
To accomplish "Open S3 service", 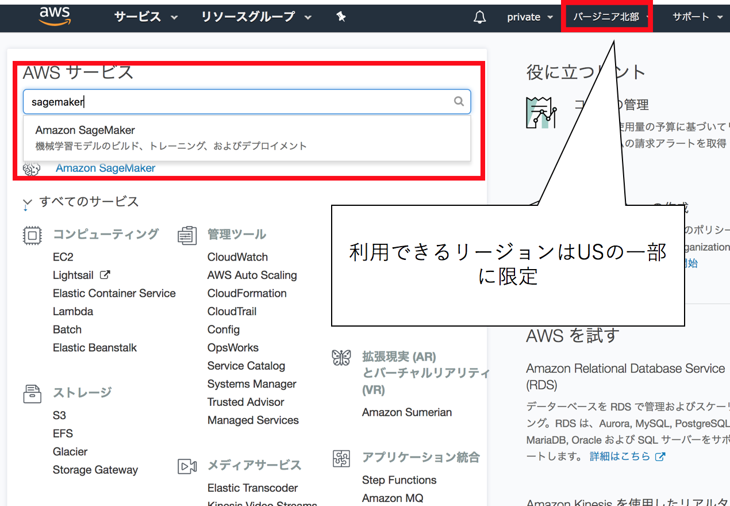I will point(59,415).
